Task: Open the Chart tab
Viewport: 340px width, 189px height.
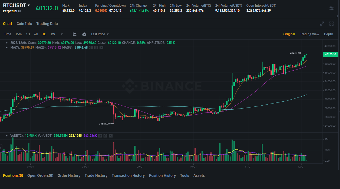Action: click(8, 24)
